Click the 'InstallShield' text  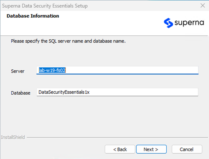pos(13,137)
